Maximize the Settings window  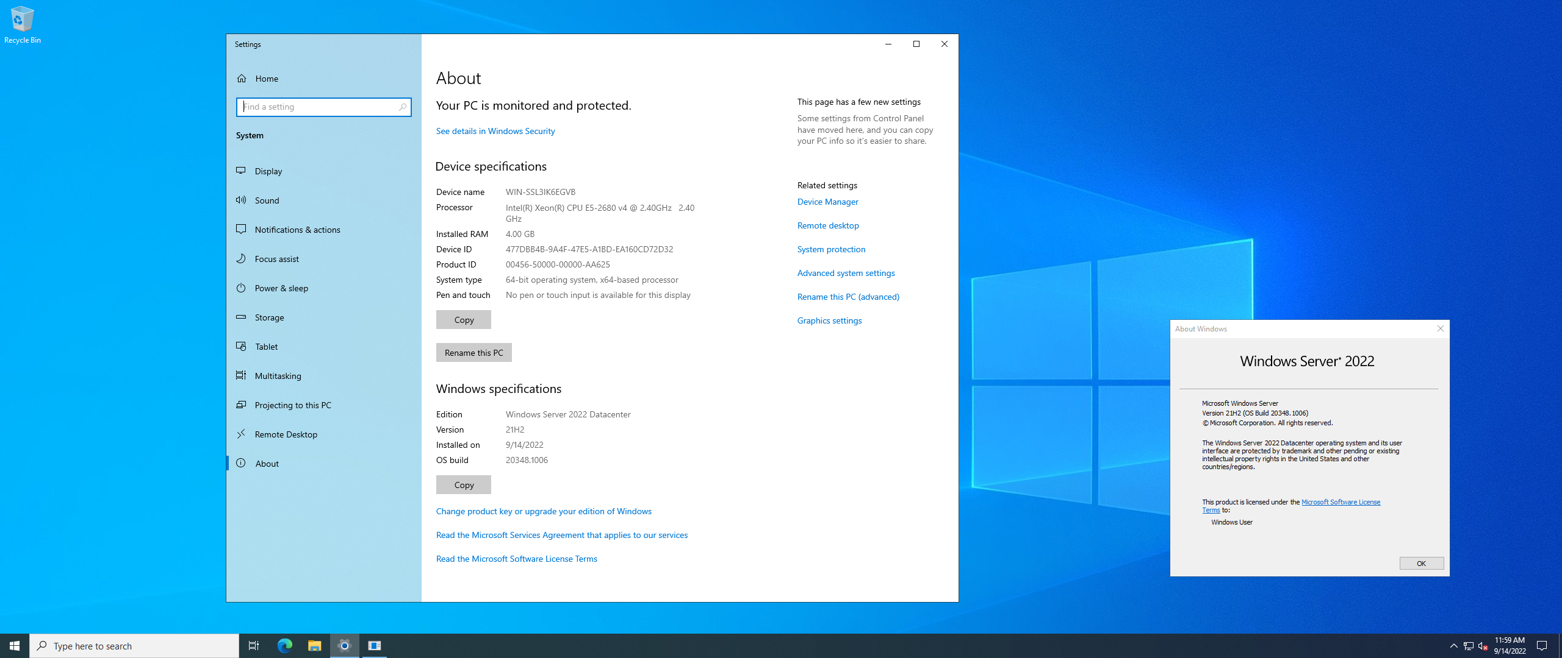tap(916, 44)
